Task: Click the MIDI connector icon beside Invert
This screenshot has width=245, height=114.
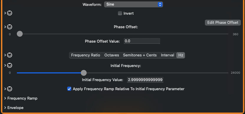Action: (10, 13)
